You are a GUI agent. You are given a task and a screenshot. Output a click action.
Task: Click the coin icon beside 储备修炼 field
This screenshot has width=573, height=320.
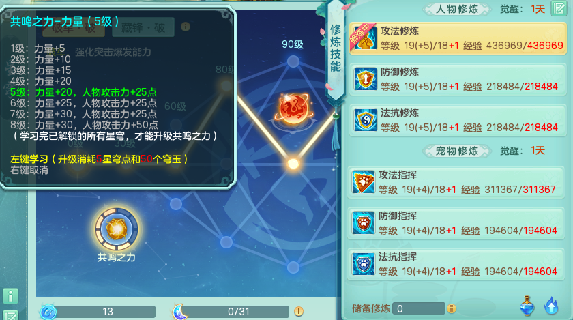coord(452,308)
